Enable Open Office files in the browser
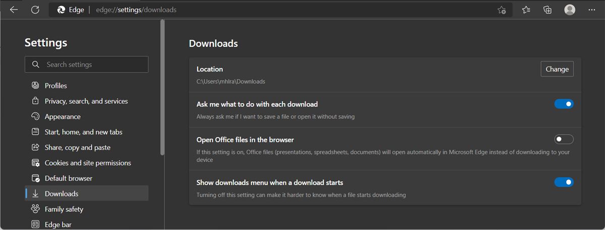Screen dimensions: 605x230 click(x=564, y=139)
